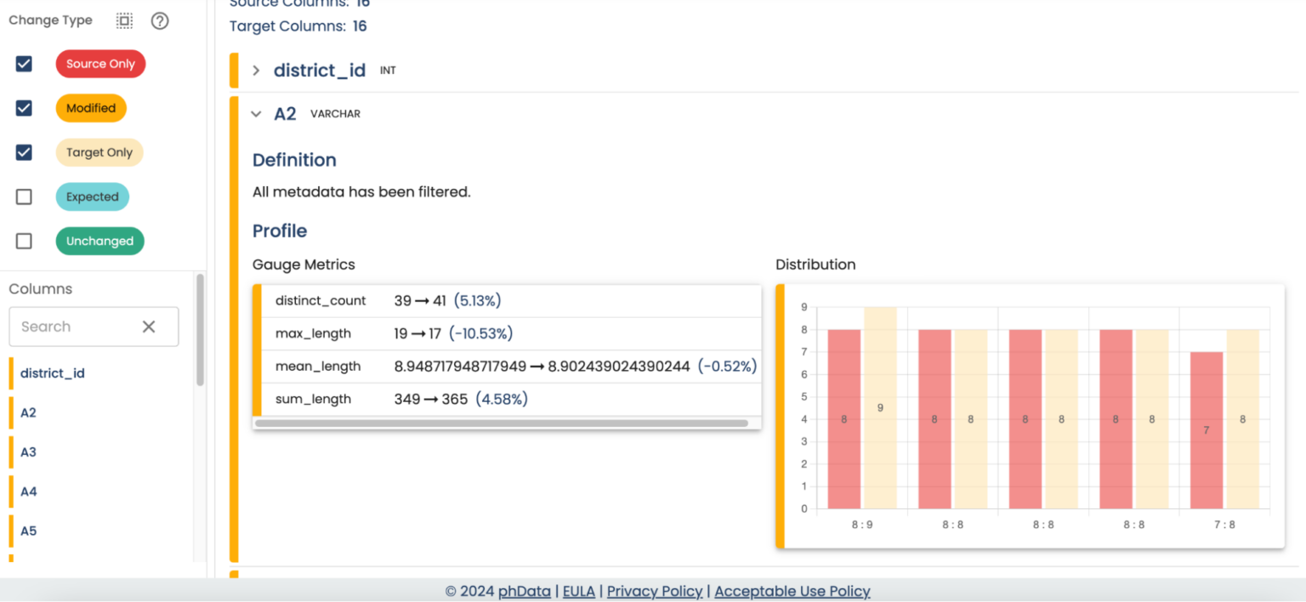Open the help icon near Change Type
1306x602 pixels.
pyautogui.click(x=160, y=20)
